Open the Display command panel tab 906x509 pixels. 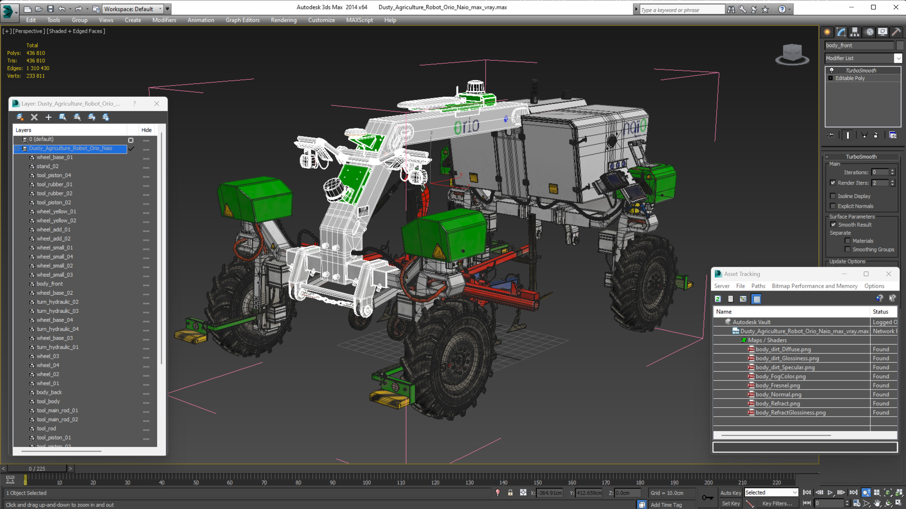883,32
